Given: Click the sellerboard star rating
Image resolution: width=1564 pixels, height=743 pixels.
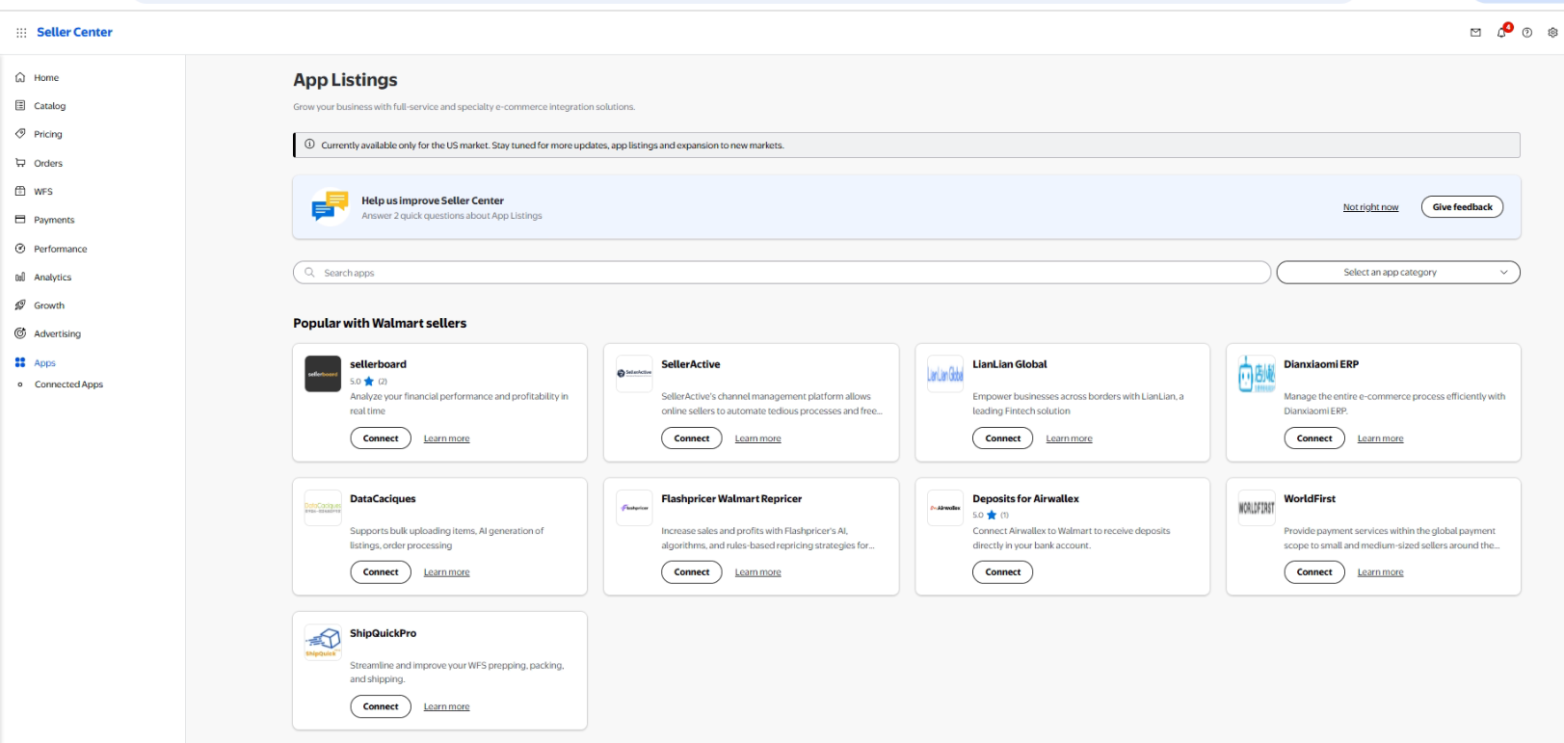Looking at the screenshot, I should click(x=368, y=382).
